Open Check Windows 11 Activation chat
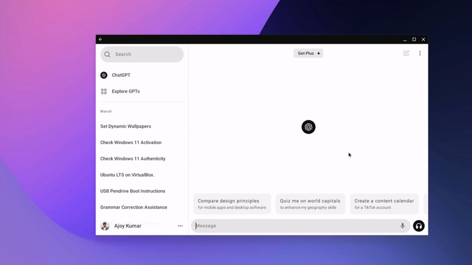 pos(131,142)
